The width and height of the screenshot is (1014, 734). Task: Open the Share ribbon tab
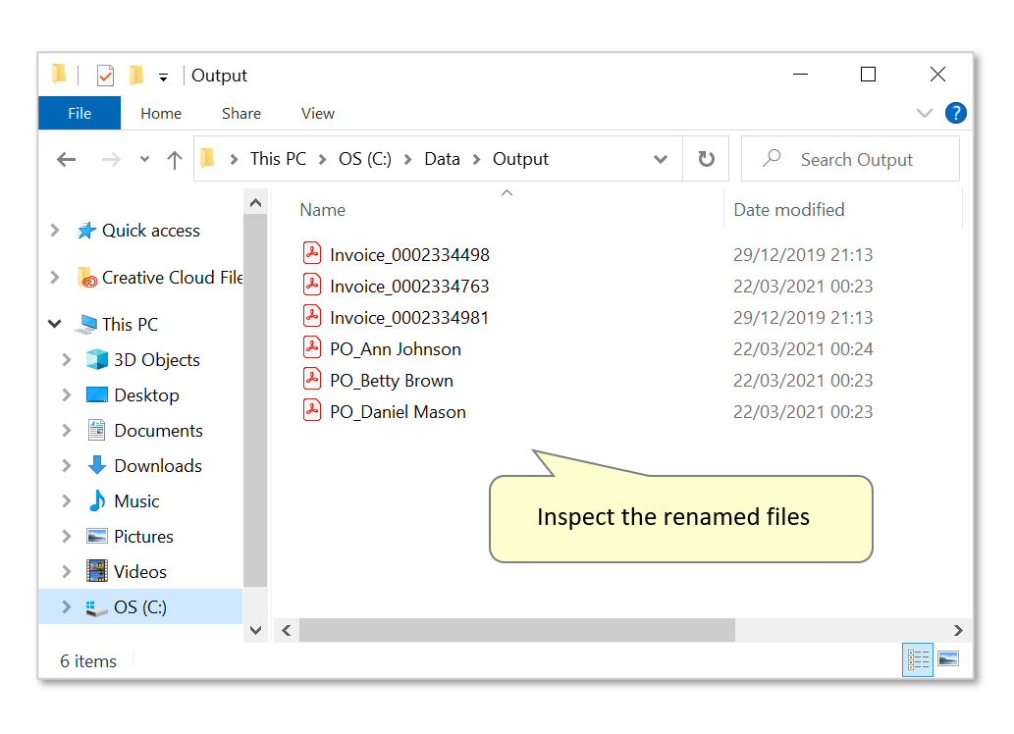coord(241,113)
